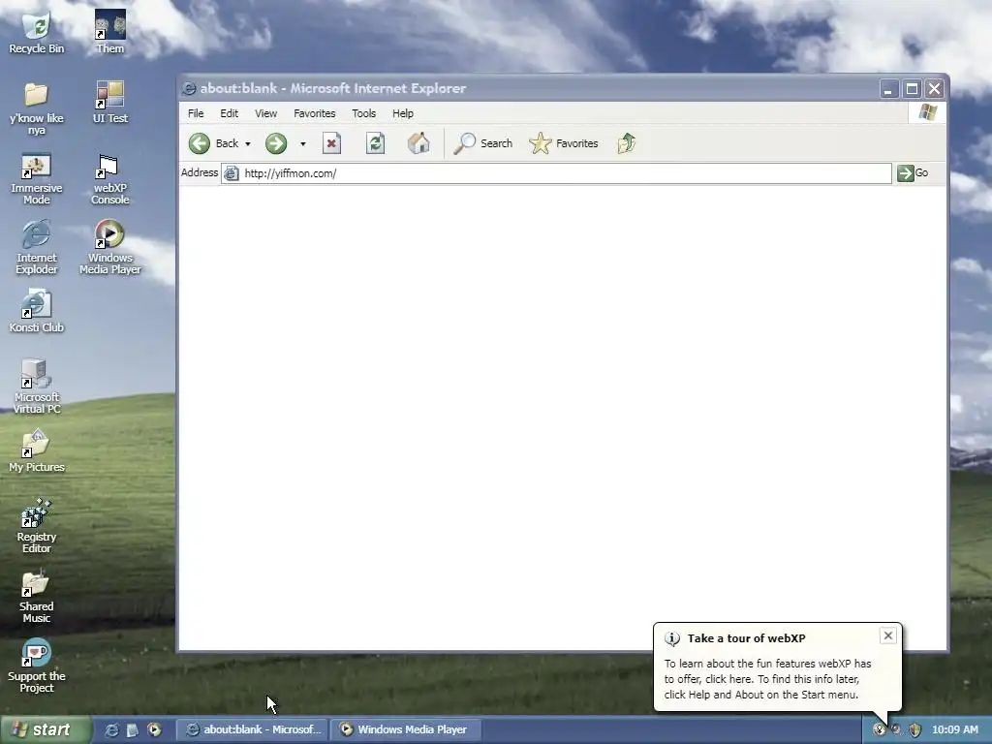The height and width of the screenshot is (744, 992).
Task: Open the Them desktop shortcut
Action: coord(110,33)
